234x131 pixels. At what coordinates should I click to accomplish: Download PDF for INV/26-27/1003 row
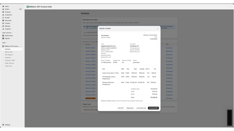[169, 88]
